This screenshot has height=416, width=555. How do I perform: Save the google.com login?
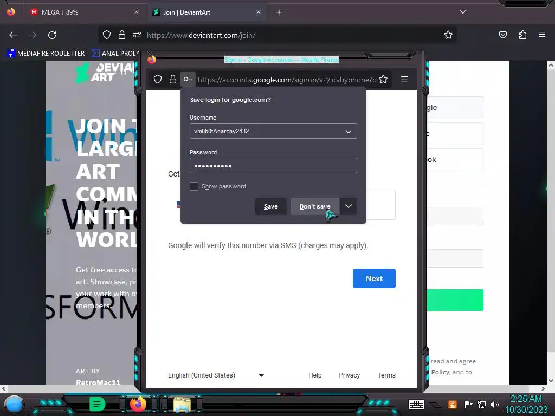(271, 206)
